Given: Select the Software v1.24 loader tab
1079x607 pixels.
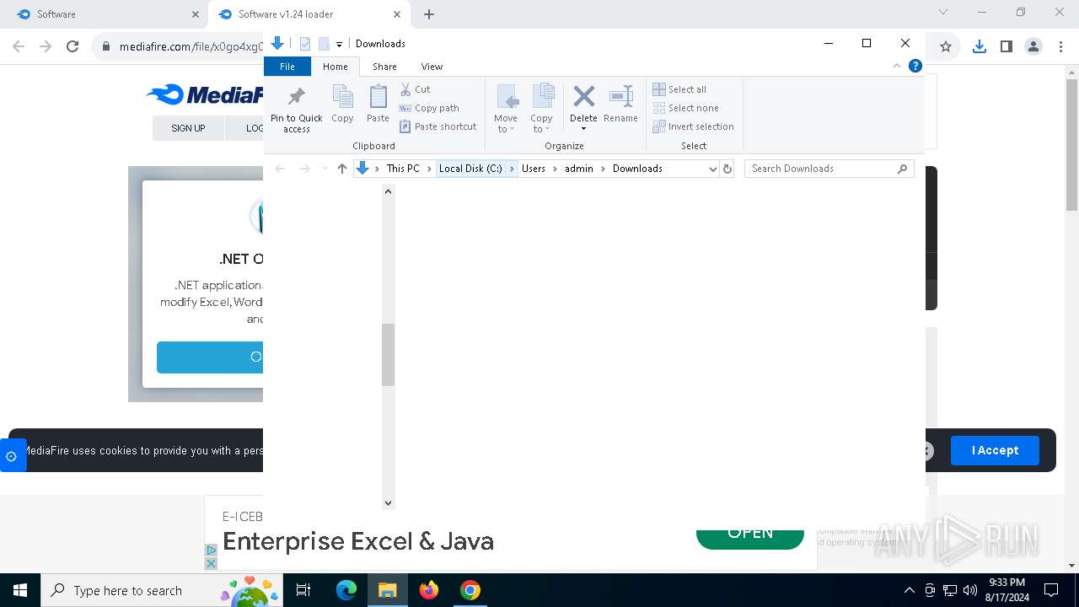Looking at the screenshot, I should 309,14.
